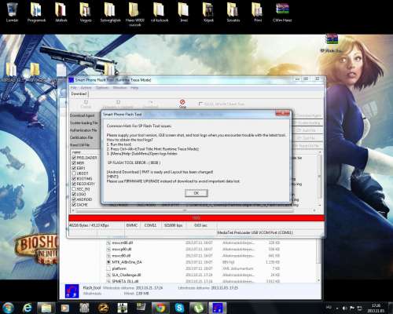Select the Lomtár recycle bin desktop icon
The image size is (393, 314).
pos(12,13)
